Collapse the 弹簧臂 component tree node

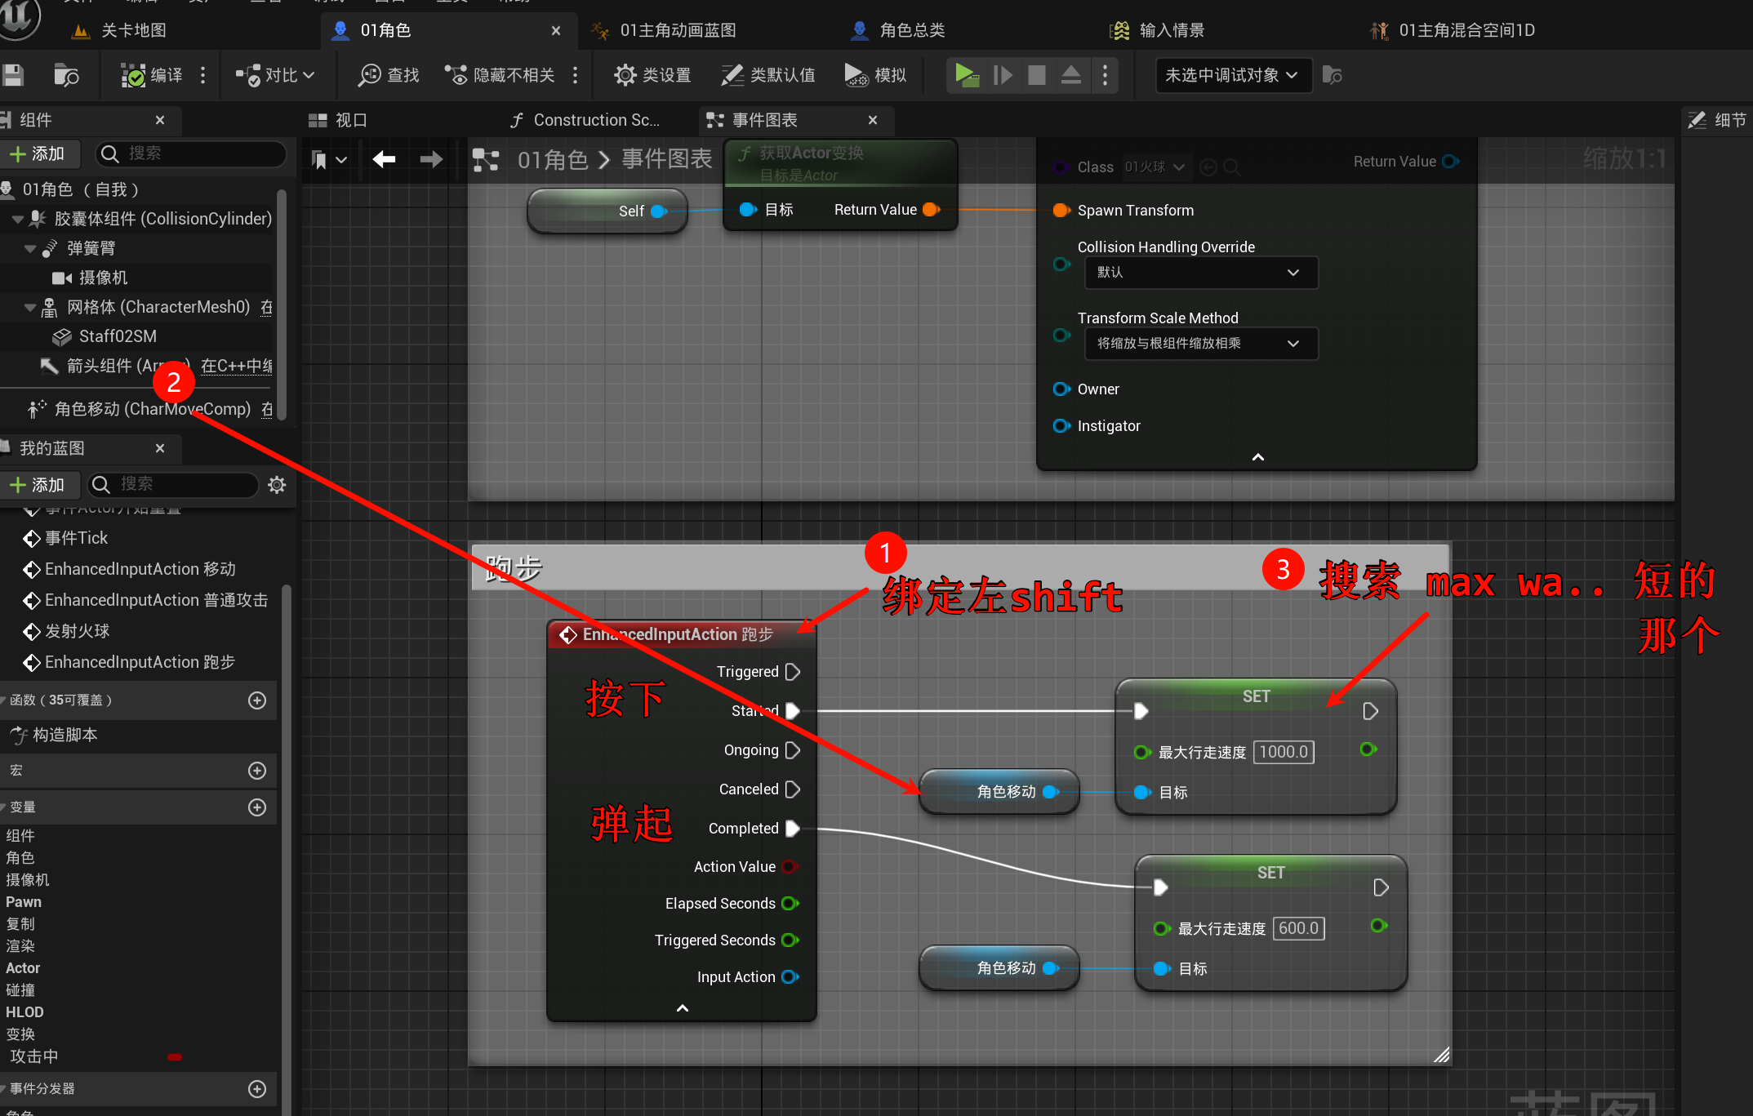30,248
